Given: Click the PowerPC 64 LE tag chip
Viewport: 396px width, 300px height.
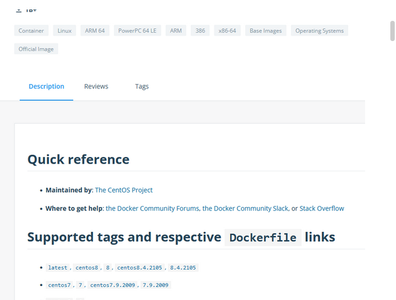Looking at the screenshot, I should [137, 30].
